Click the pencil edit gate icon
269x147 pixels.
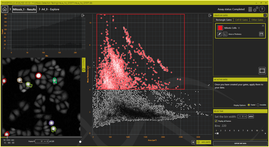(220, 34)
